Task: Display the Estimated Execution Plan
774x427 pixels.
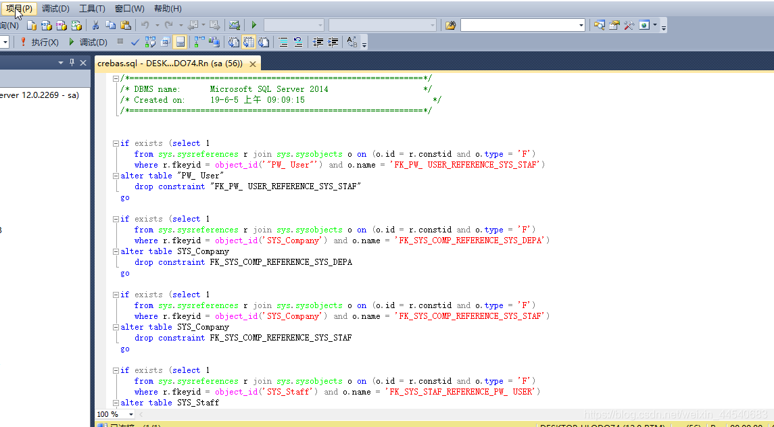Action: pyautogui.click(x=150, y=42)
